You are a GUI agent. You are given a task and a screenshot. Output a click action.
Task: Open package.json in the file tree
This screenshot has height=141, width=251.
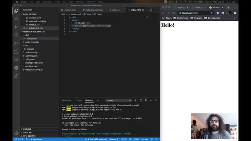coord(31,66)
